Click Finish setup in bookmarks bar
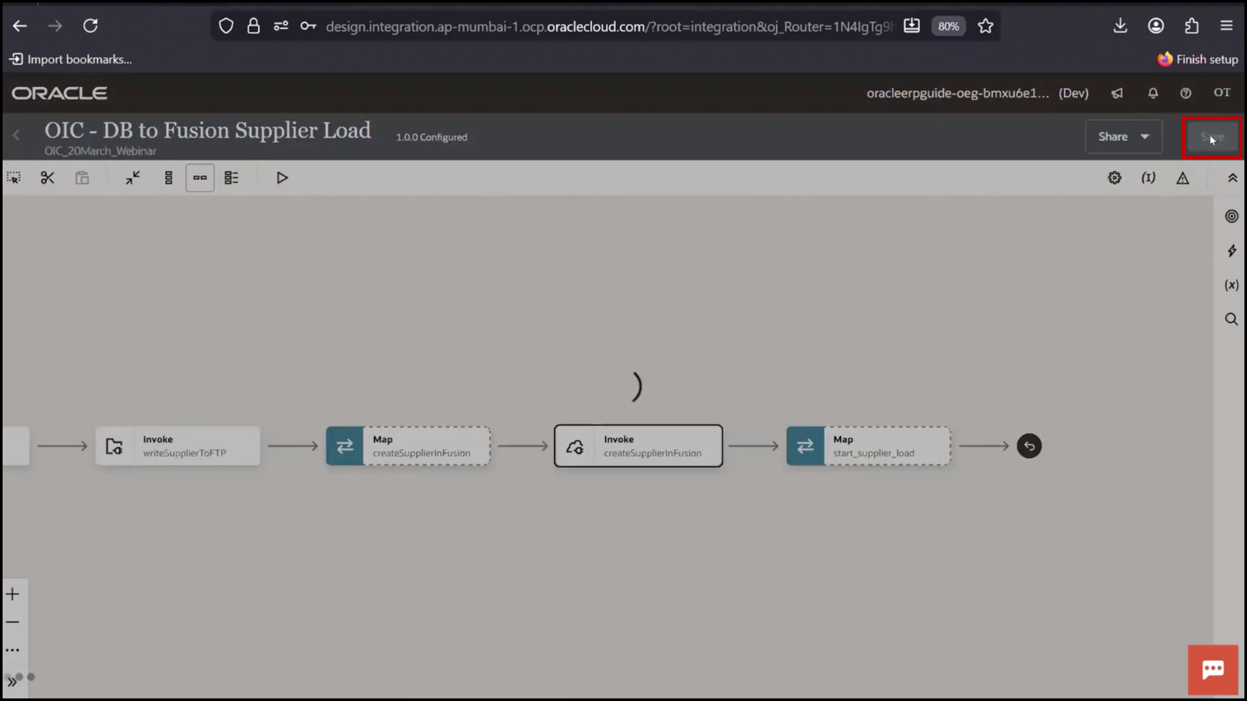Screen dimensions: 1247x701 (1198, 59)
